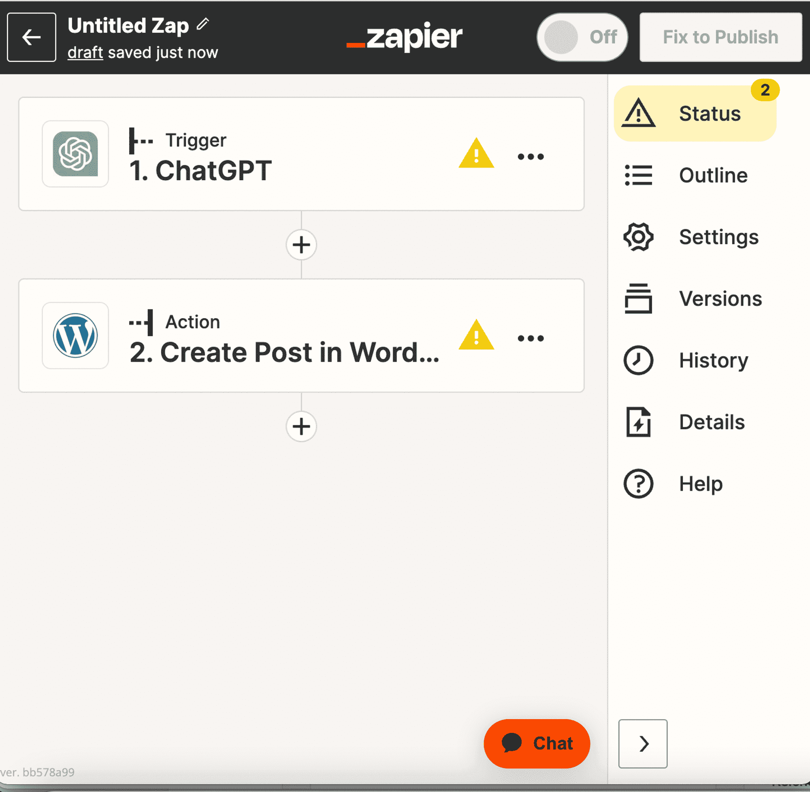Collapse the right sidebar with chevron
The image size is (810, 792).
(x=643, y=744)
